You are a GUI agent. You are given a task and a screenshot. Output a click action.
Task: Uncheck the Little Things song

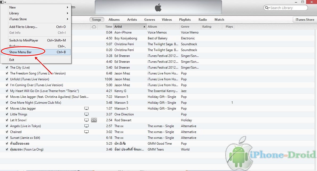[x=7, y=114]
